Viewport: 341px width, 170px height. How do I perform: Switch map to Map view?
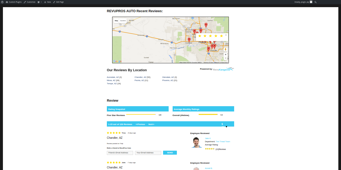(116, 21)
